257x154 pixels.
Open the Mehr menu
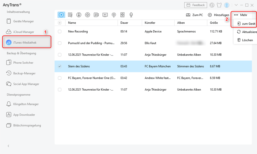click(x=240, y=15)
